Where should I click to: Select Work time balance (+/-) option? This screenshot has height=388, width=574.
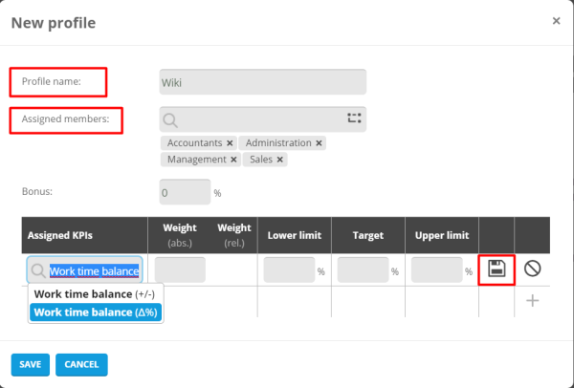pos(94,294)
